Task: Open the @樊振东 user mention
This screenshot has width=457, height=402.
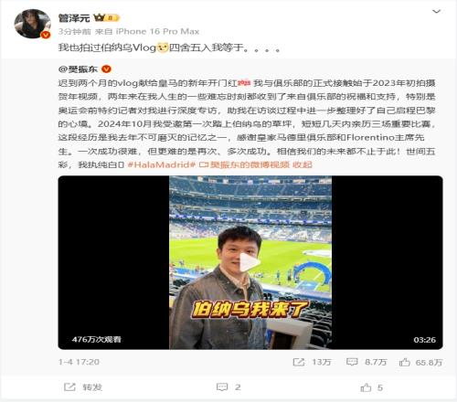Action: (x=78, y=69)
